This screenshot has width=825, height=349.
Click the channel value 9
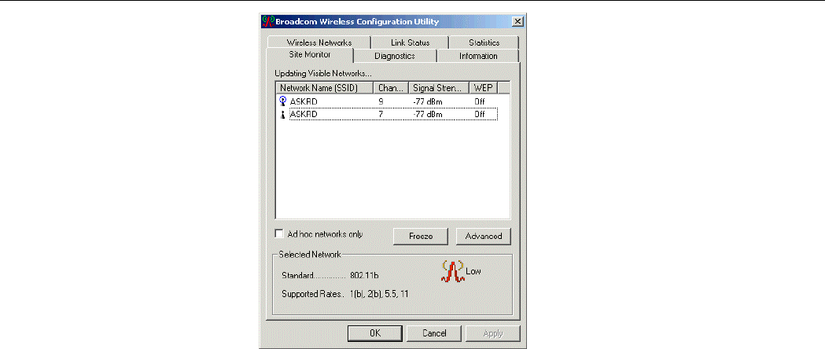pos(381,101)
